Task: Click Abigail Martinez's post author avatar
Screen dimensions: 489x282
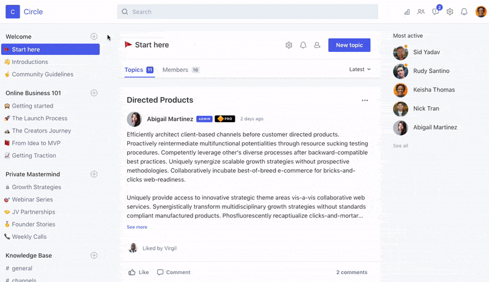Action: (x=134, y=119)
